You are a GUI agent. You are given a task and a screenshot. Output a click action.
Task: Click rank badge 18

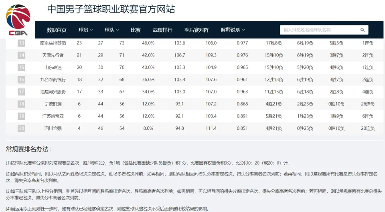[21, 104]
